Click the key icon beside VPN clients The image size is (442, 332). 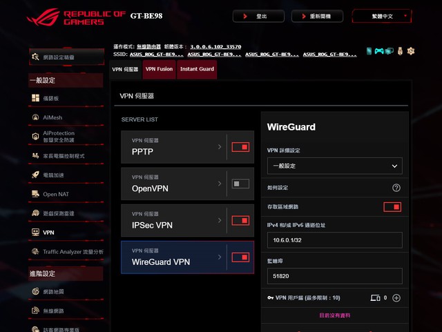pos(270,298)
